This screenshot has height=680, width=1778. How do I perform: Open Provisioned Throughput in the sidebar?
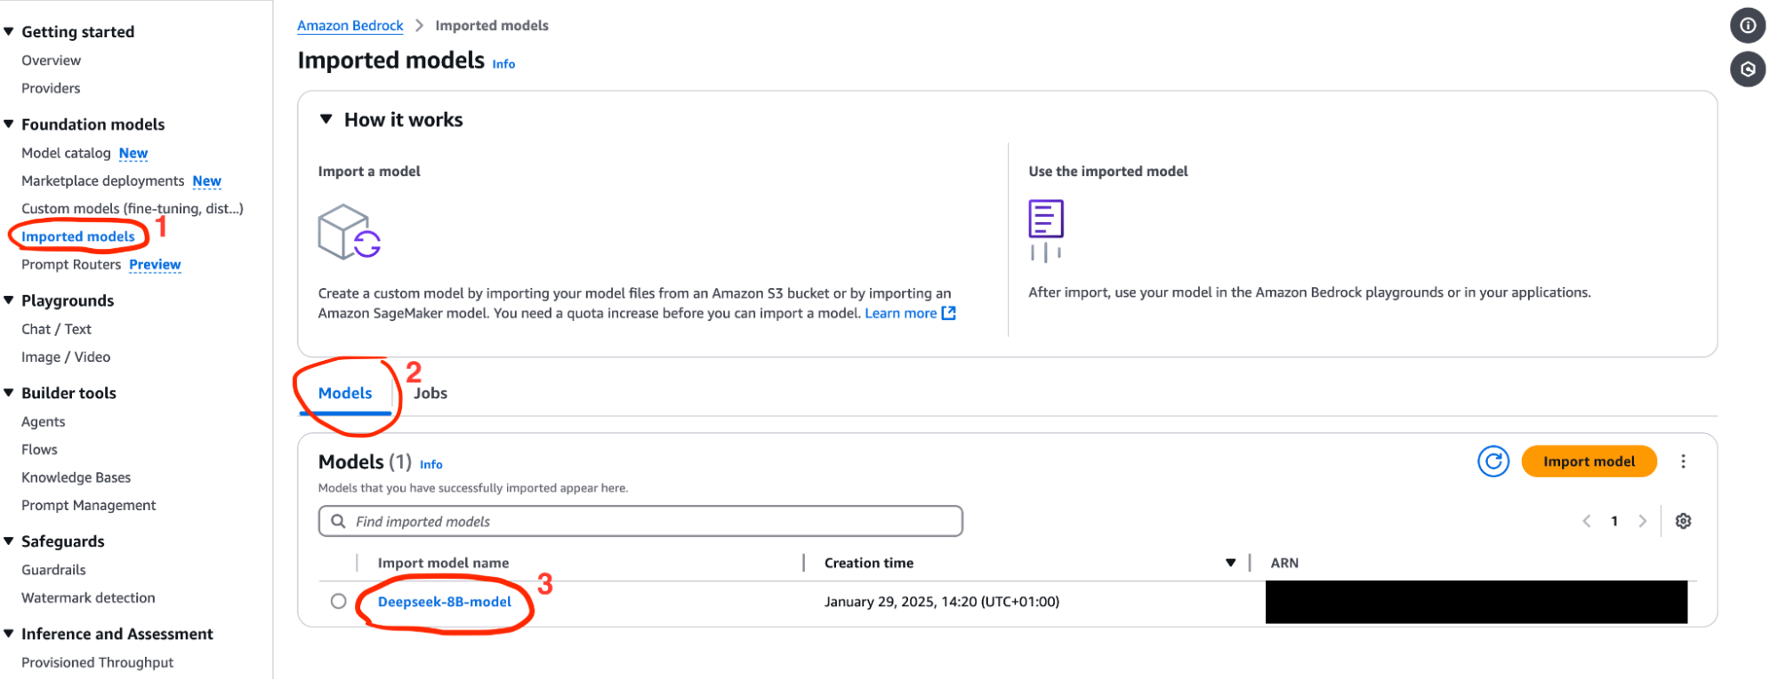(x=97, y=662)
